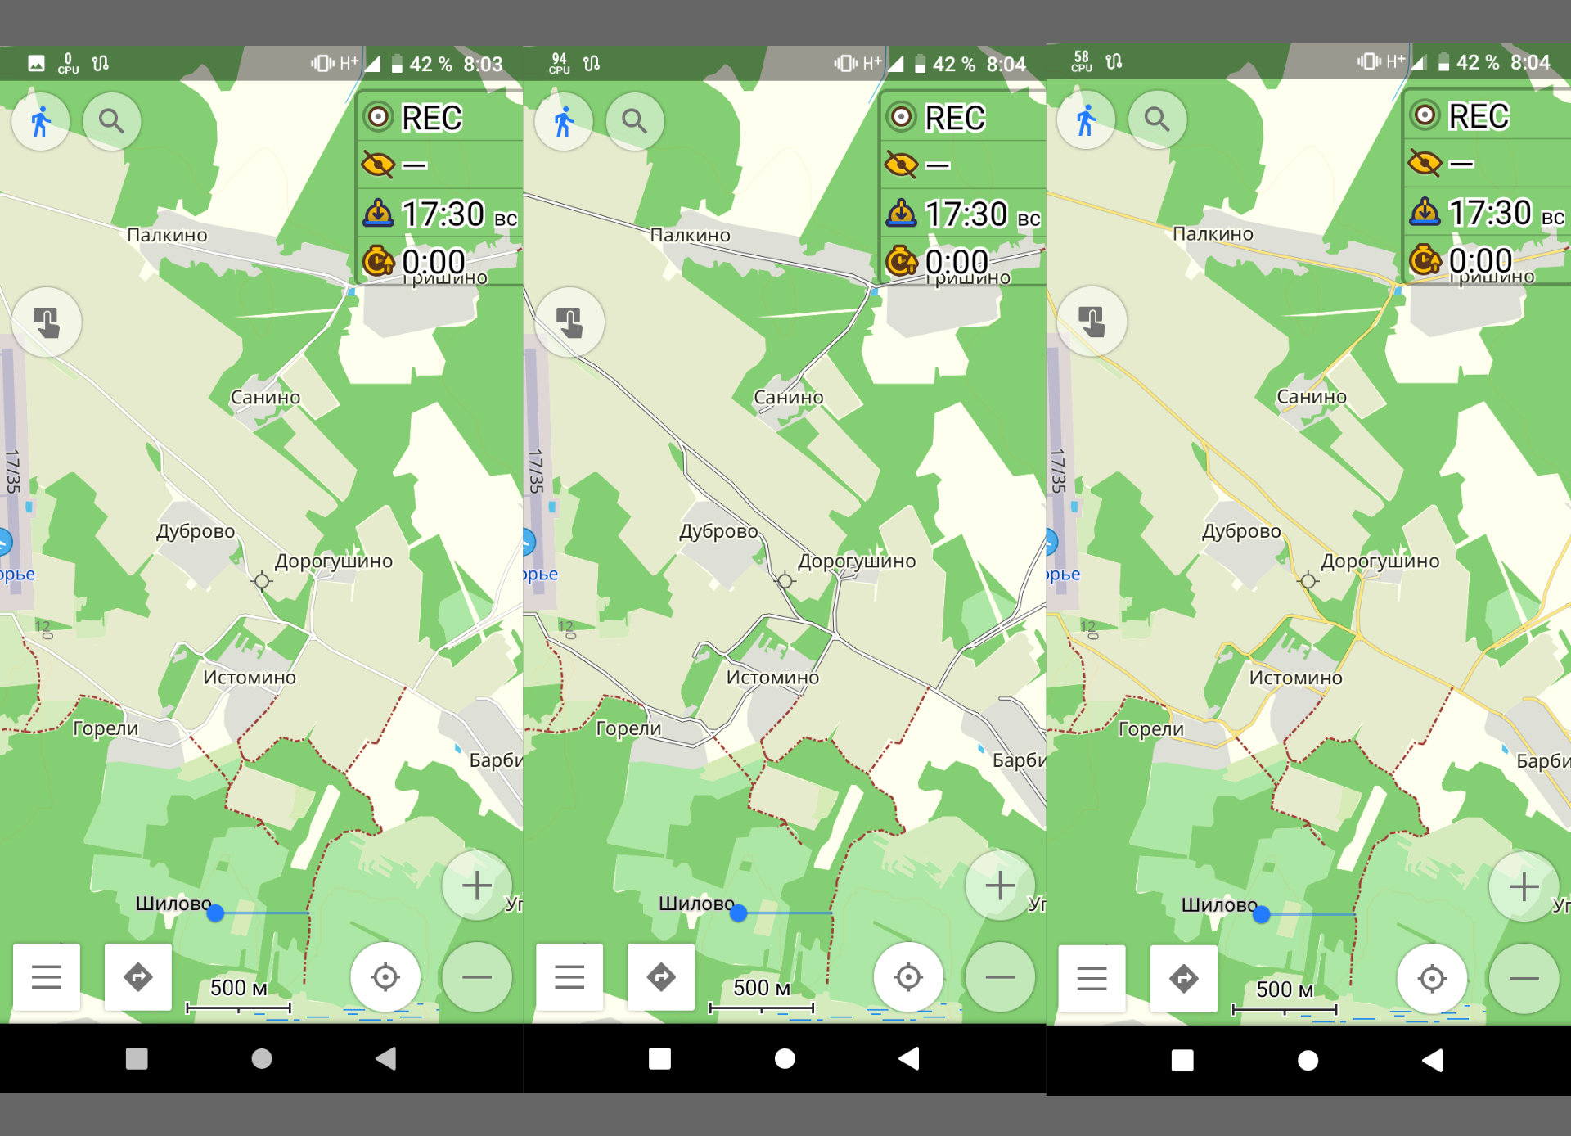1571x1136 pixels.
Task: Tap the GPS crosshair/locate me icon
Action: [x=385, y=976]
